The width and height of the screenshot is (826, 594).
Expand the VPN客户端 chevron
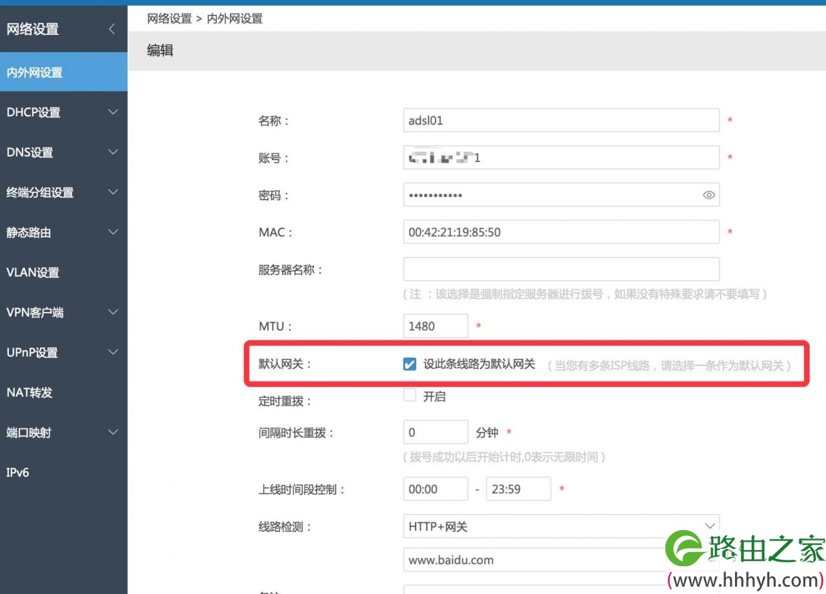point(113,312)
